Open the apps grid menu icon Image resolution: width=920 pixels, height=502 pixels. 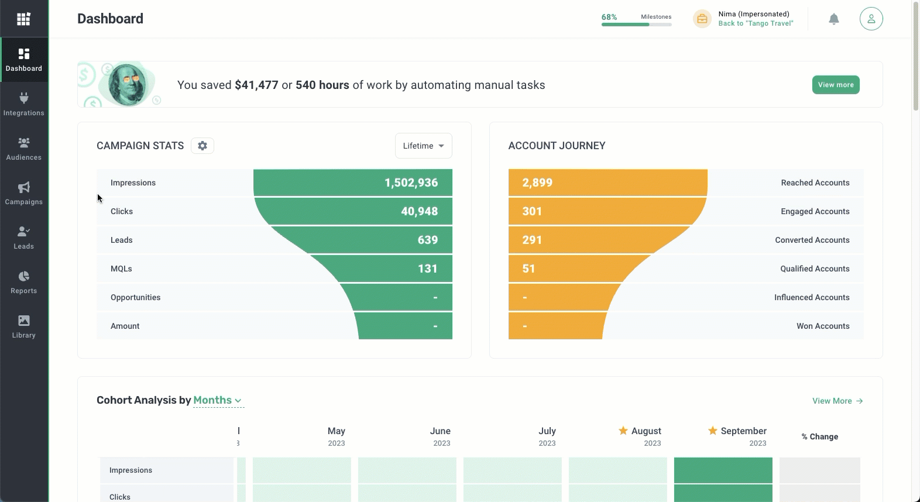23,19
